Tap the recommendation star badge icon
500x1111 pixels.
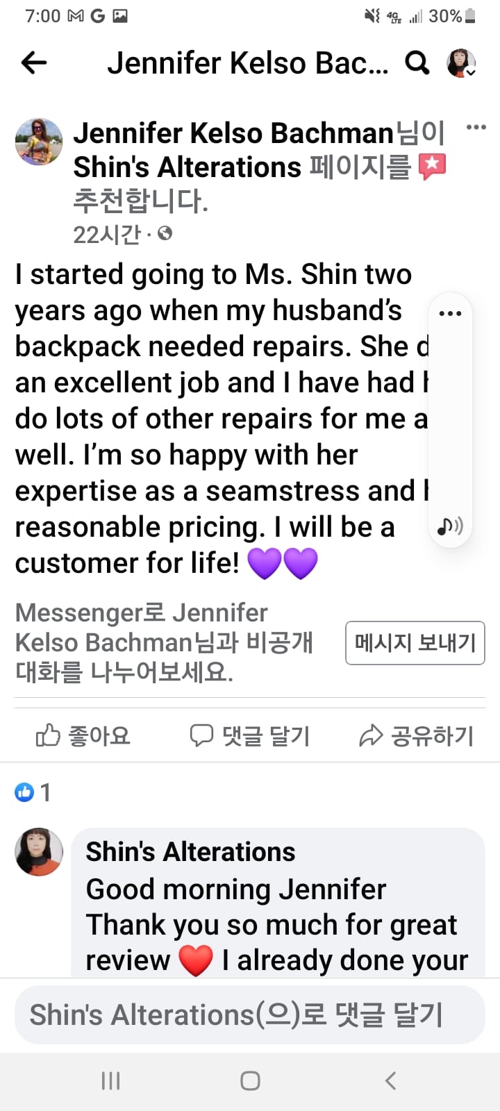(432, 167)
